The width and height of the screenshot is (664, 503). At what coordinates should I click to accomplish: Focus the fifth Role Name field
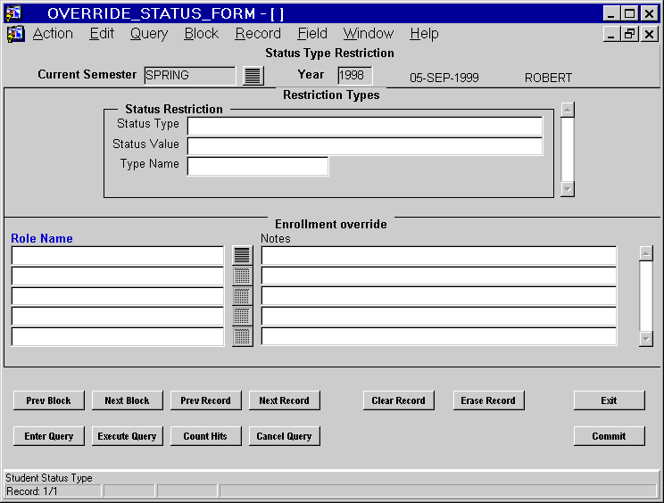pyautogui.click(x=118, y=336)
